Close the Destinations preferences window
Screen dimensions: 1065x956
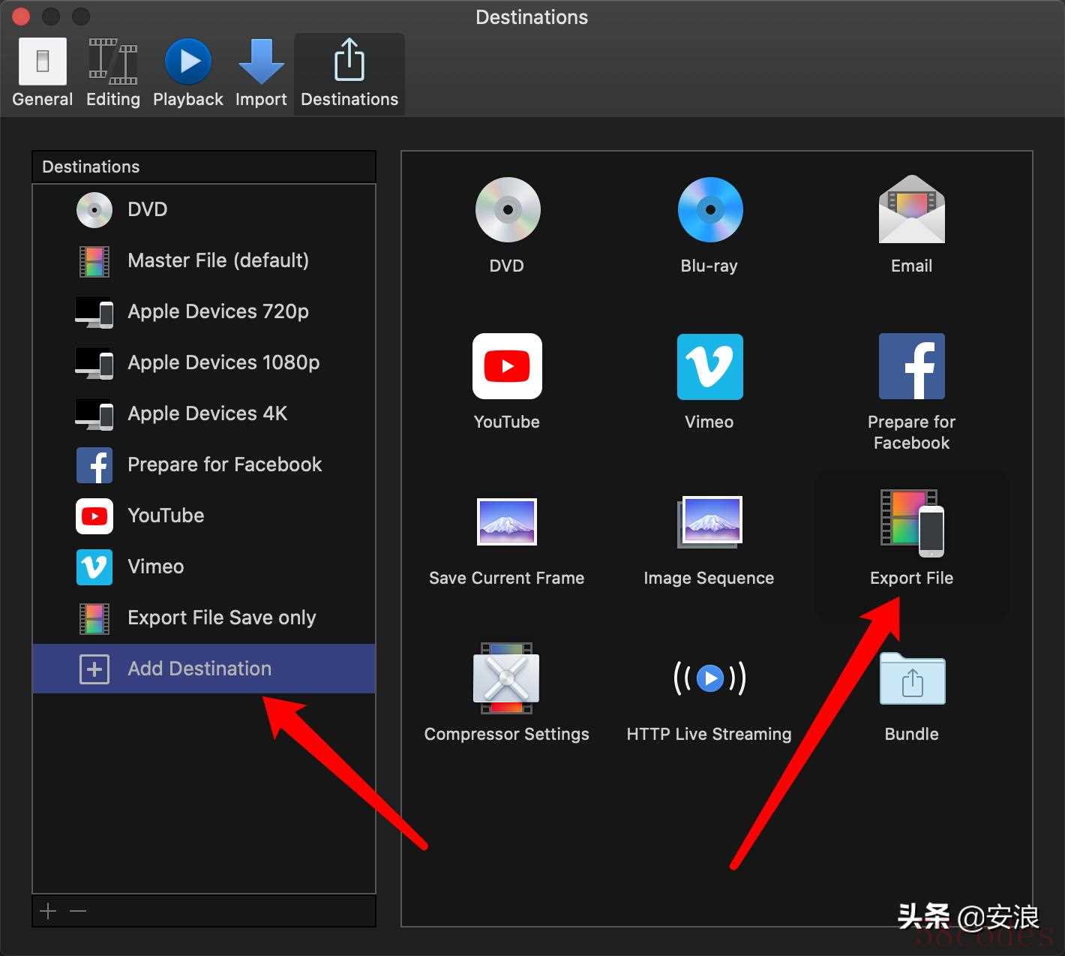(x=20, y=16)
